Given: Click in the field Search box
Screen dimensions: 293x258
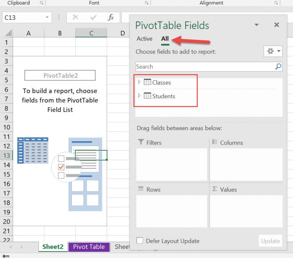Looking at the screenshot, I should (x=204, y=67).
